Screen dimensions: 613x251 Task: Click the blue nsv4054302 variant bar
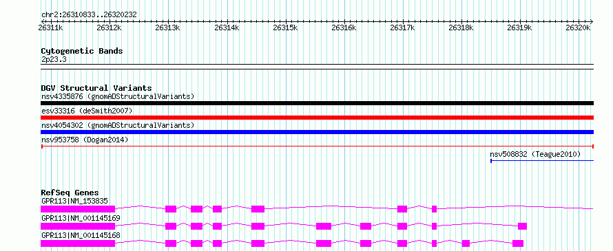pos(317,132)
